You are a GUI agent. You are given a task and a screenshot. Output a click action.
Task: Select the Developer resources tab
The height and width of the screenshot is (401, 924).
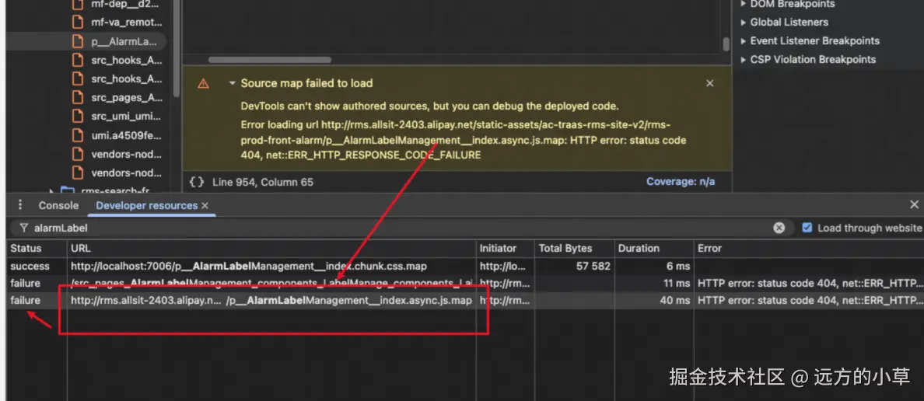pyautogui.click(x=146, y=205)
